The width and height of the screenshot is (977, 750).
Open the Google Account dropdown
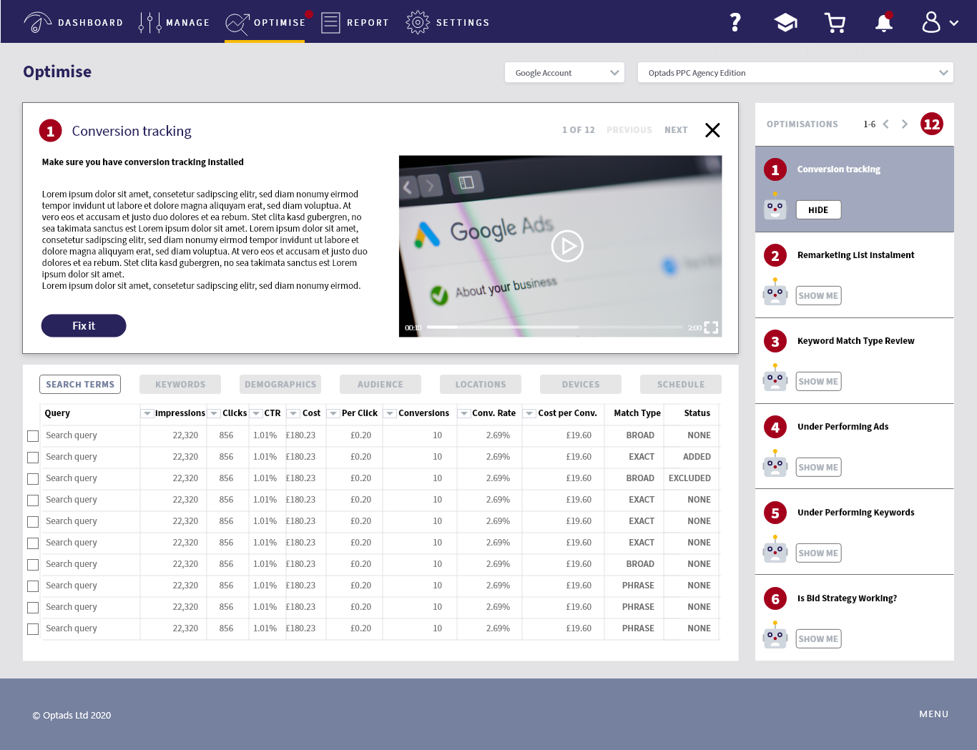[565, 72]
